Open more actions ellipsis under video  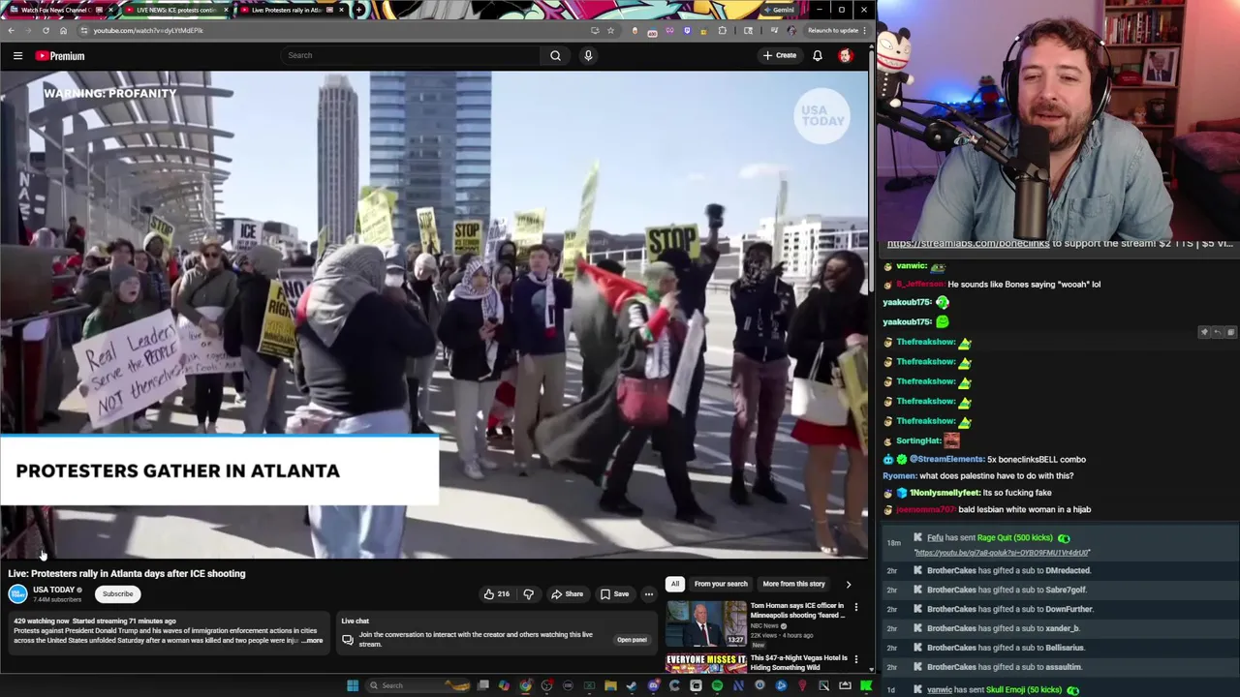649,594
